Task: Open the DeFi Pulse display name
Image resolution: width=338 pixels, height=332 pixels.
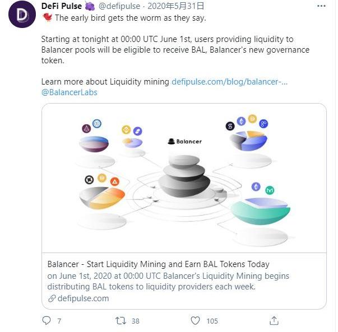Action: (61, 7)
